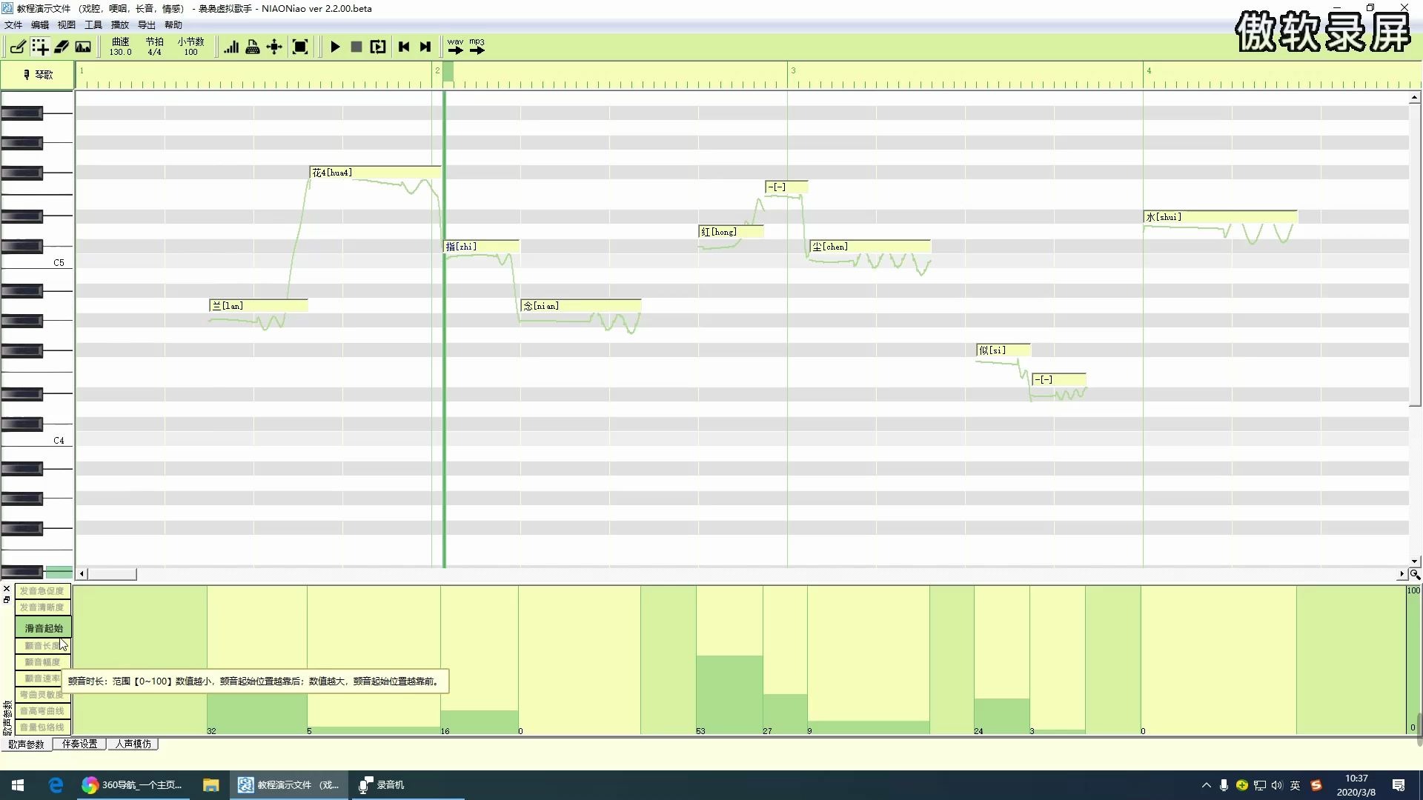The height and width of the screenshot is (800, 1423).
Task: Select the 颤音长度 parameter
Action: coord(43,646)
